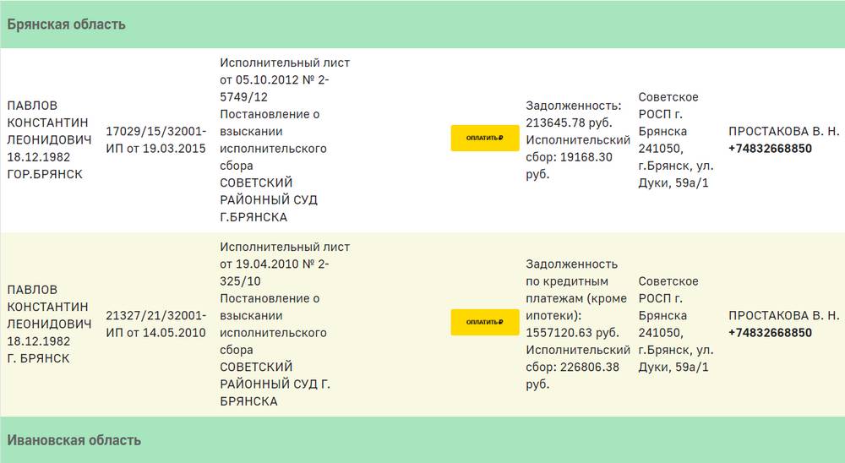Select the Ивановская область region header
Screen dimensions: 845x463
[74, 440]
